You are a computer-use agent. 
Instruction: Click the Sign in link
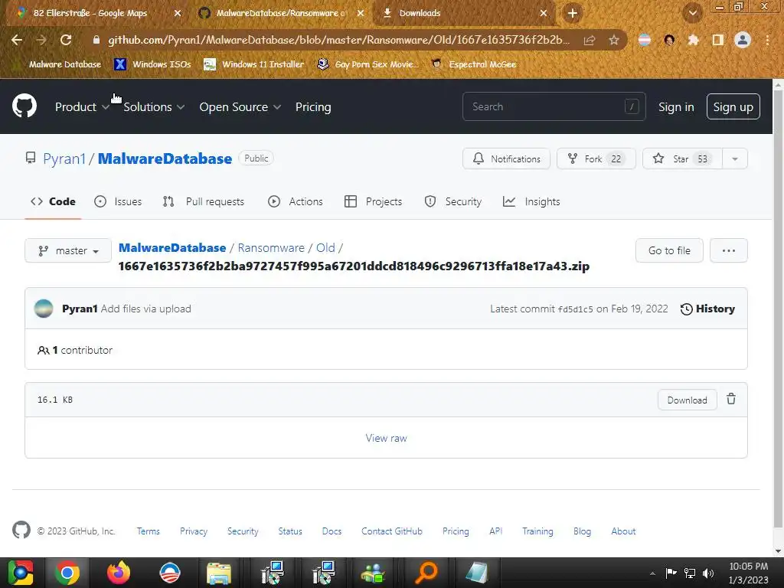click(676, 107)
